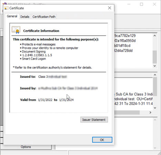Viewport: 161px width, 155px height.
Task: Select the General tab
Action: pyautogui.click(x=12, y=16)
